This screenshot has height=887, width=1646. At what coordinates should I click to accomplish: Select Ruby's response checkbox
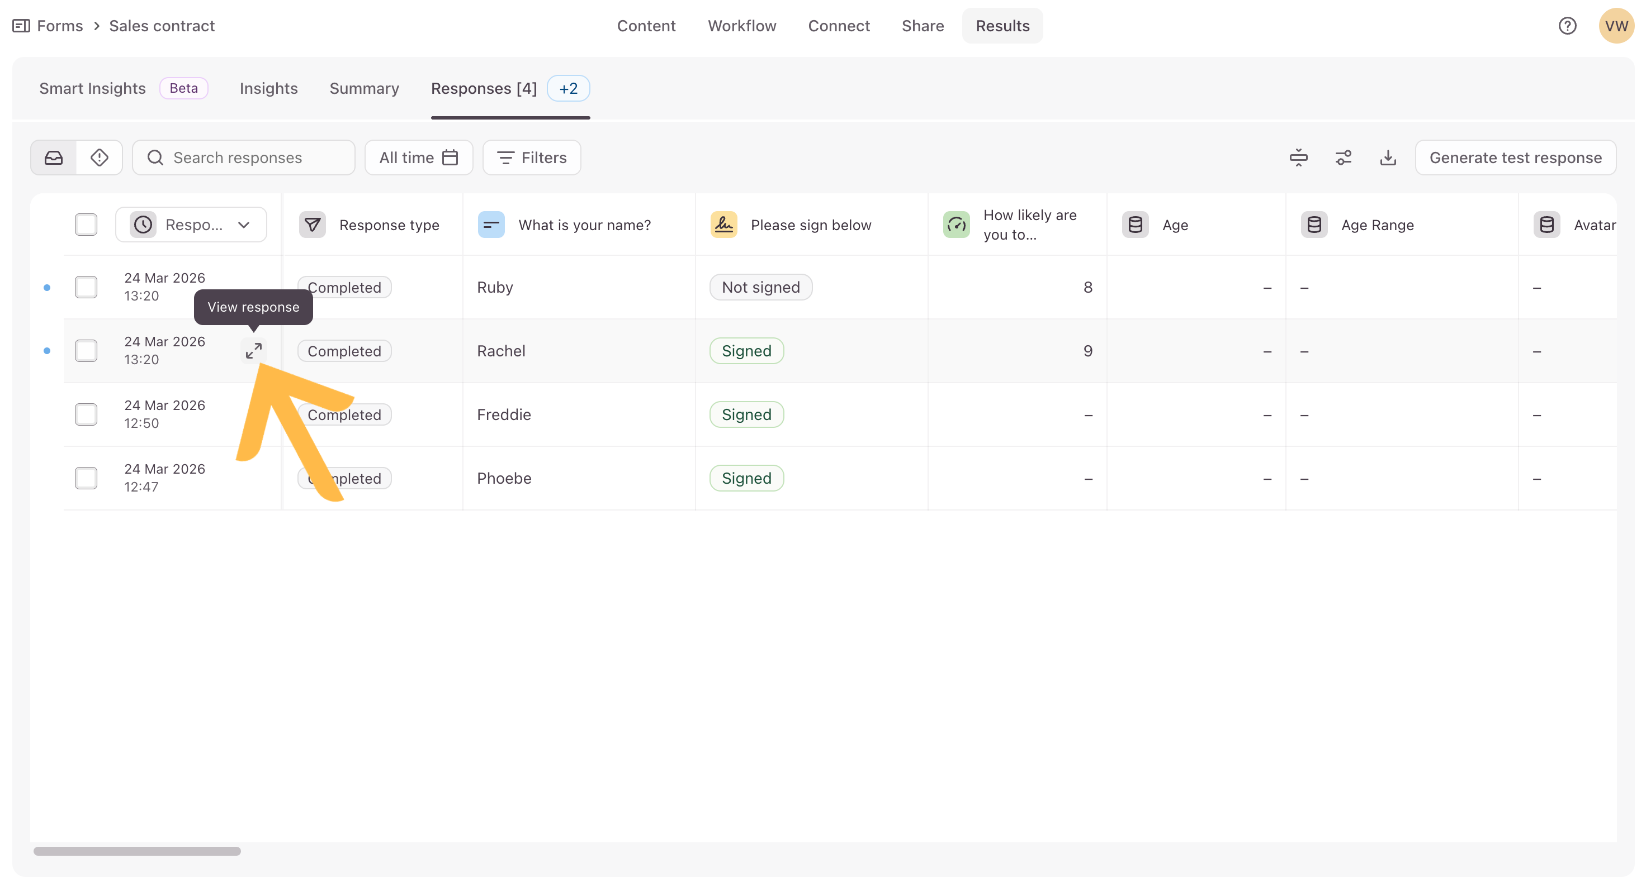[86, 287]
